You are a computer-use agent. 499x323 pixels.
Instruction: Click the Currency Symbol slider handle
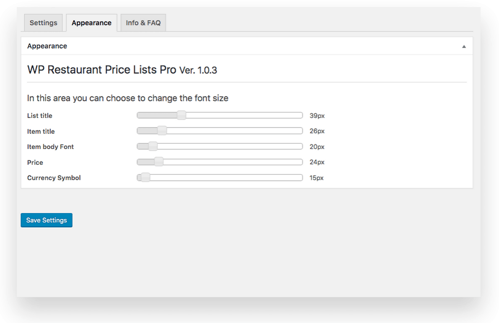(145, 177)
